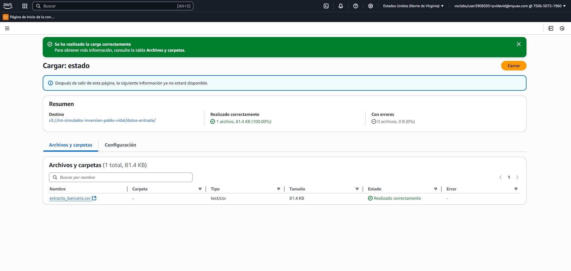The image size is (571, 271).
Task: Click external link icon next to extracto_bancario.csv
Action: click(94, 198)
